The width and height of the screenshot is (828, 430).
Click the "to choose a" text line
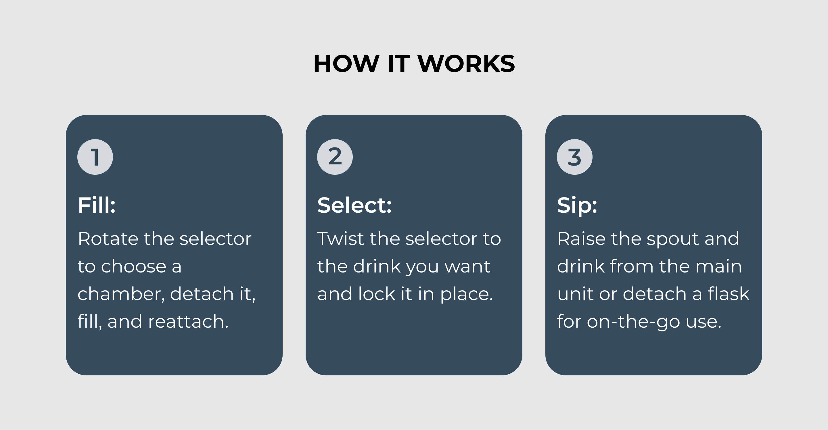(130, 266)
